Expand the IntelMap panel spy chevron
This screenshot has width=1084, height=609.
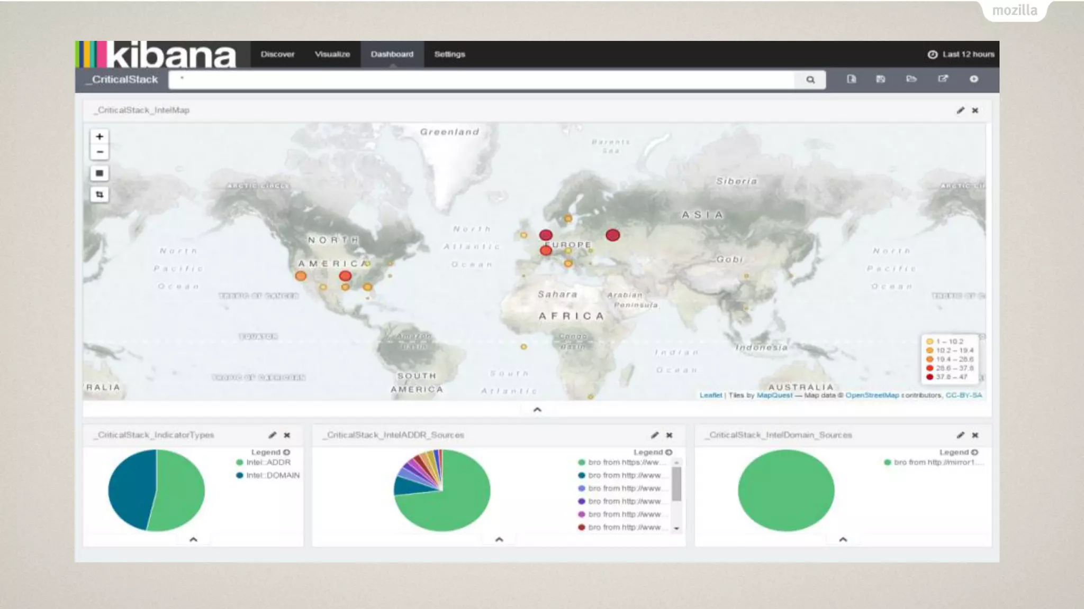[537, 410]
